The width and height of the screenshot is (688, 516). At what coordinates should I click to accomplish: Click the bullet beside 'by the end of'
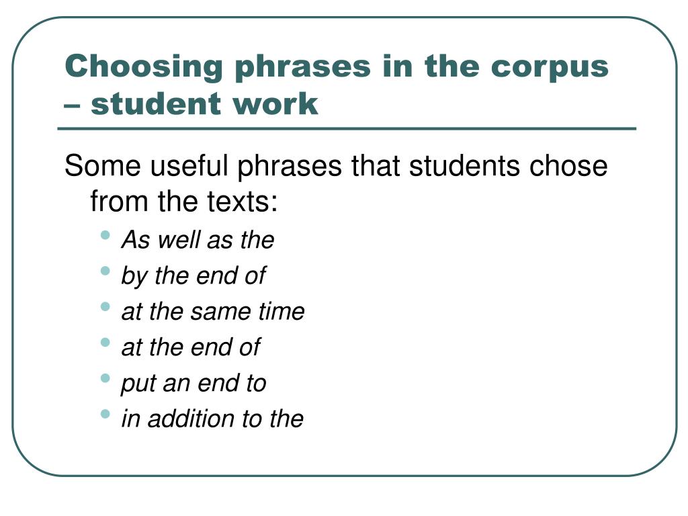pos(105,271)
